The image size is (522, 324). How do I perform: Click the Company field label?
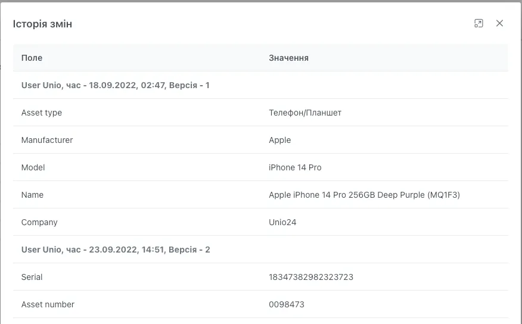(x=39, y=222)
